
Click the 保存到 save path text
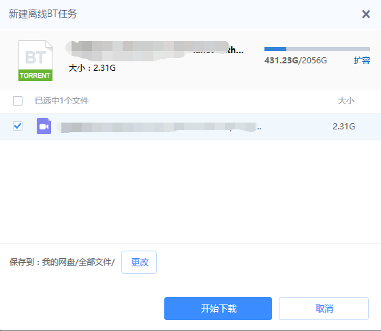[62, 262]
